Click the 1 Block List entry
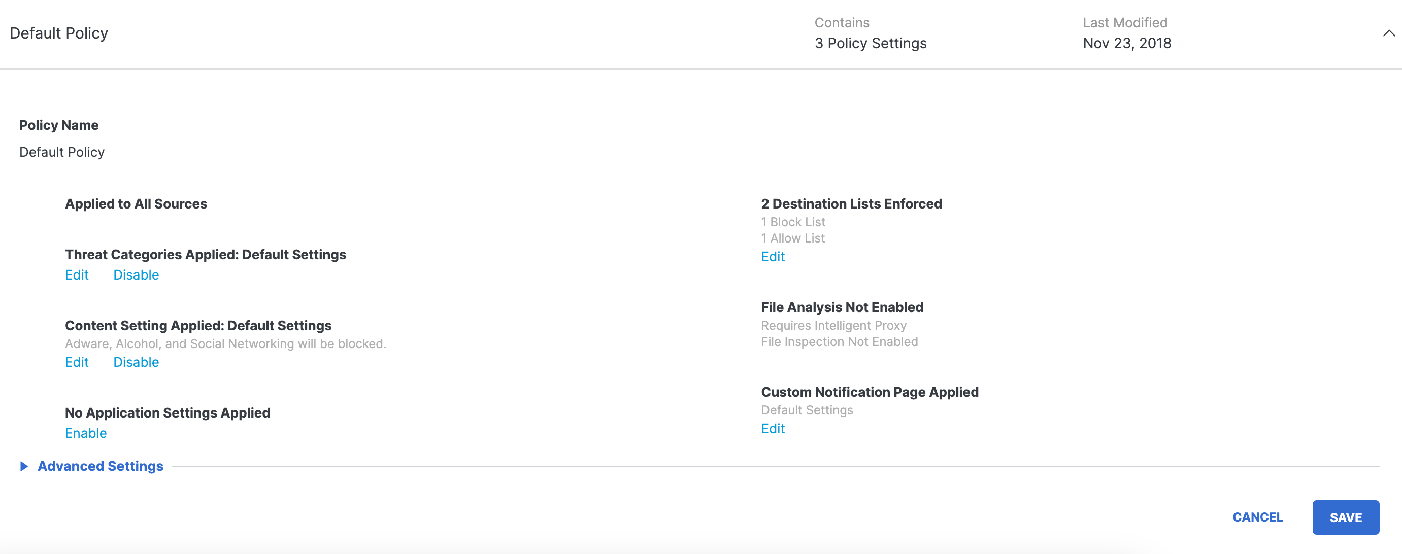1402x554 pixels. click(x=793, y=222)
